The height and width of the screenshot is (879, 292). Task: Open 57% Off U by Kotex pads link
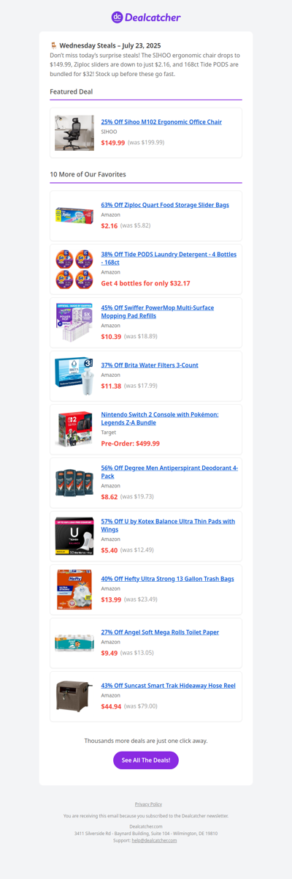pos(168,525)
